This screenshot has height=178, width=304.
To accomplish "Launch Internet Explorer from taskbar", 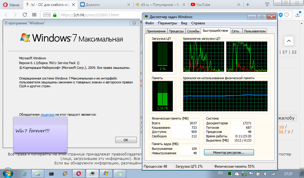I will point(24,174).
